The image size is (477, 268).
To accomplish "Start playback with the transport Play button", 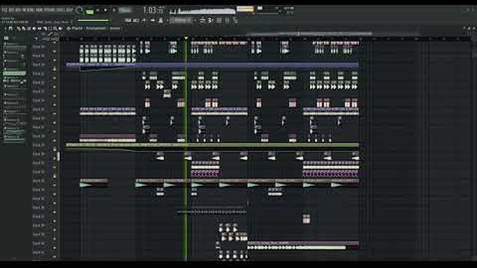I will click(98, 10).
